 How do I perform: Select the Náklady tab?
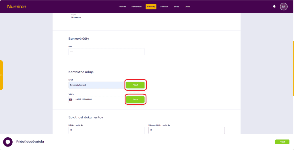151,7
